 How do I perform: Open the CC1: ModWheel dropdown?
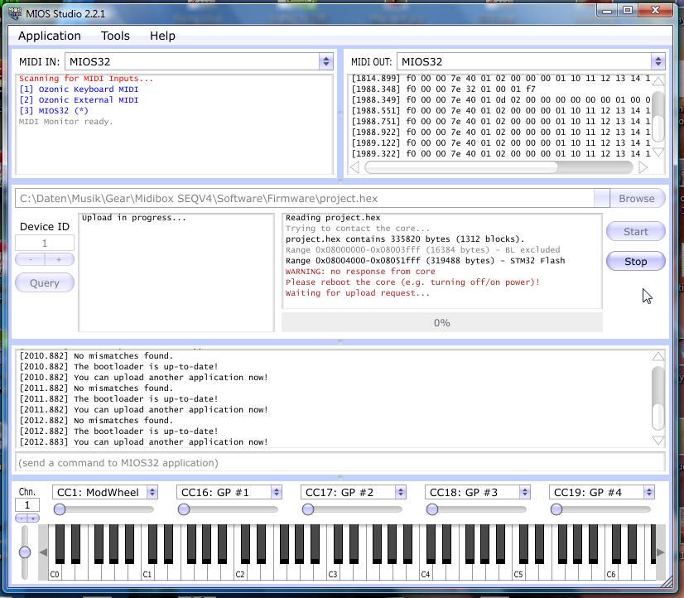[105, 493]
